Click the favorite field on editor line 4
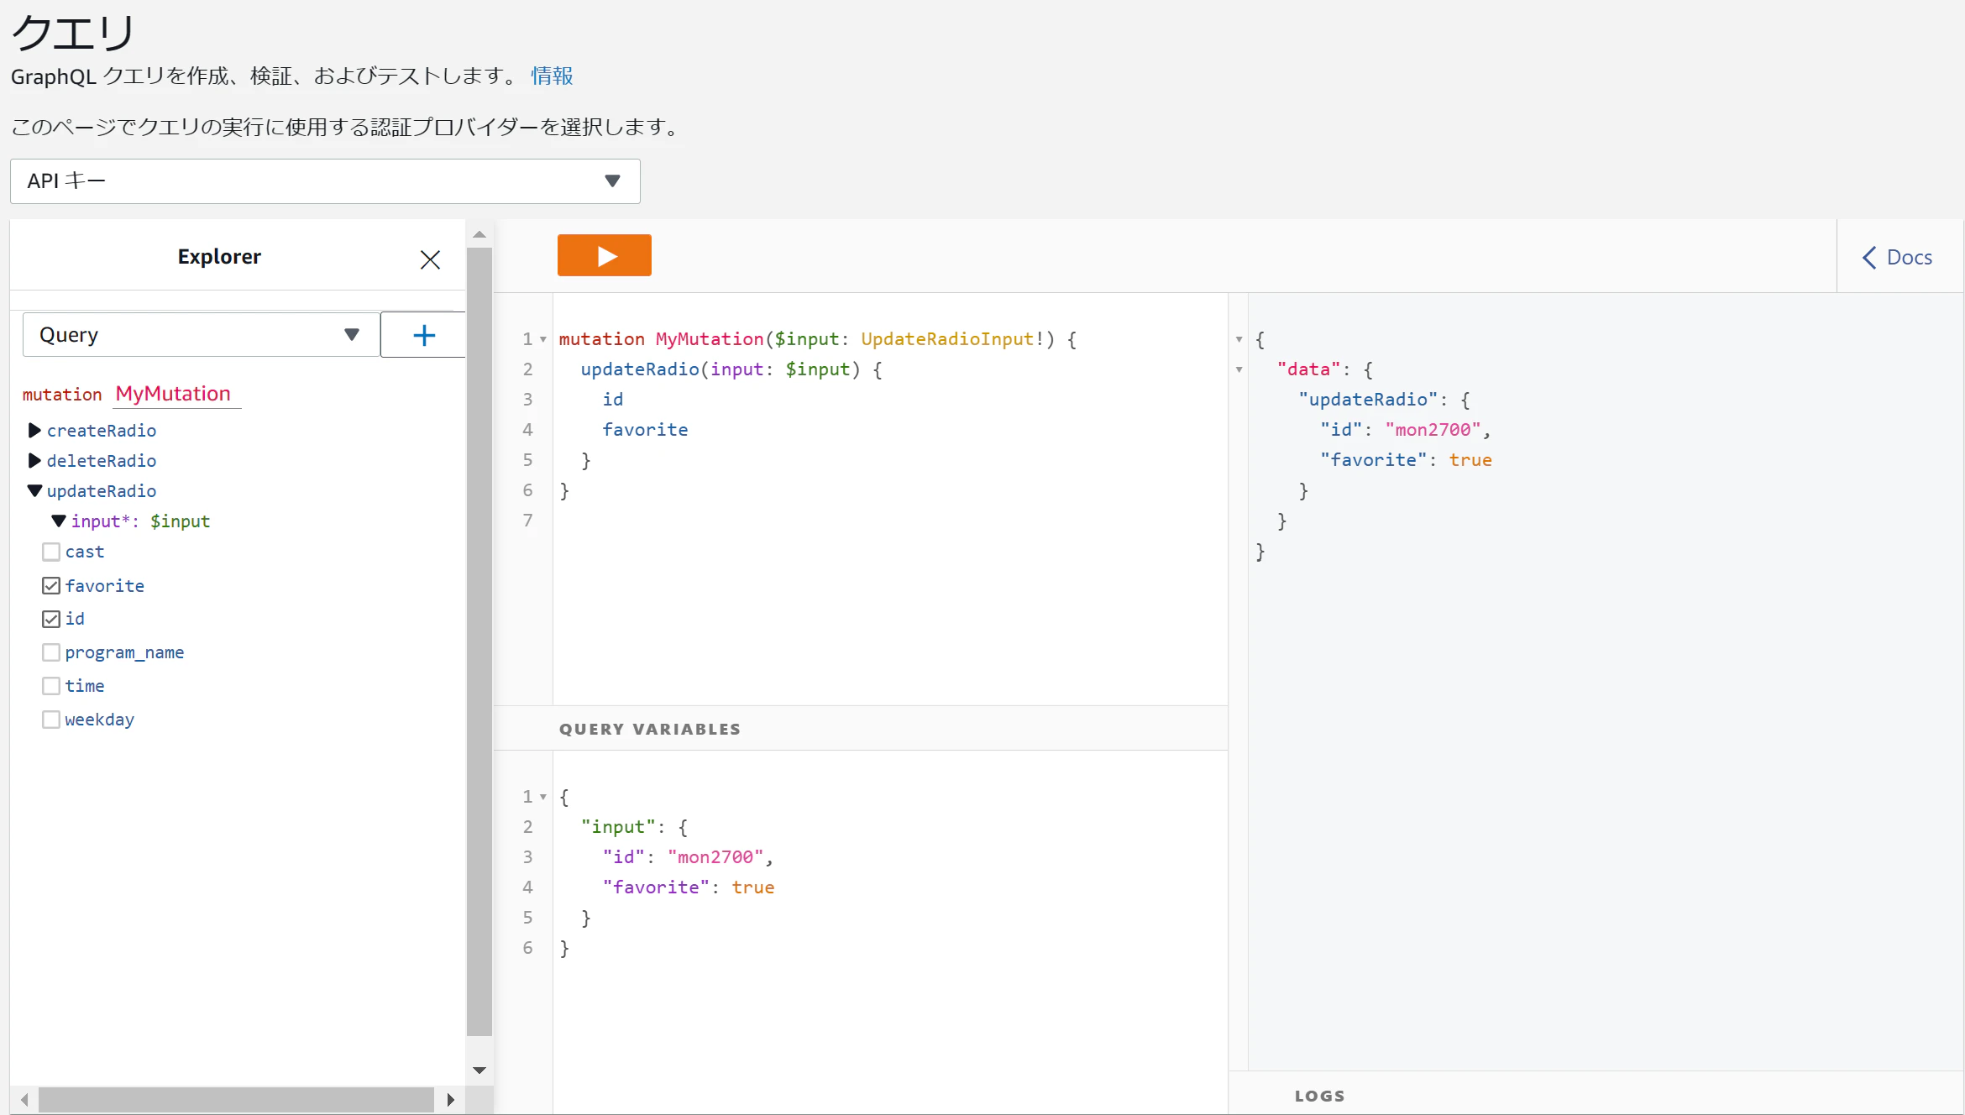The height and width of the screenshot is (1115, 1965). pyautogui.click(x=645, y=430)
